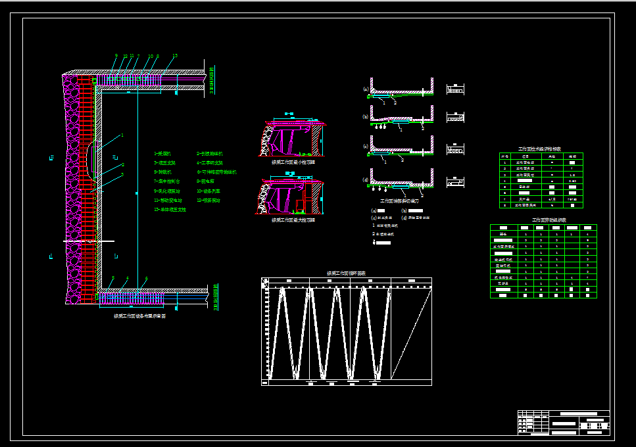Screen dimensions: 636x447
Task: Select title '综采工作面循环图表'
Action: click(346, 273)
